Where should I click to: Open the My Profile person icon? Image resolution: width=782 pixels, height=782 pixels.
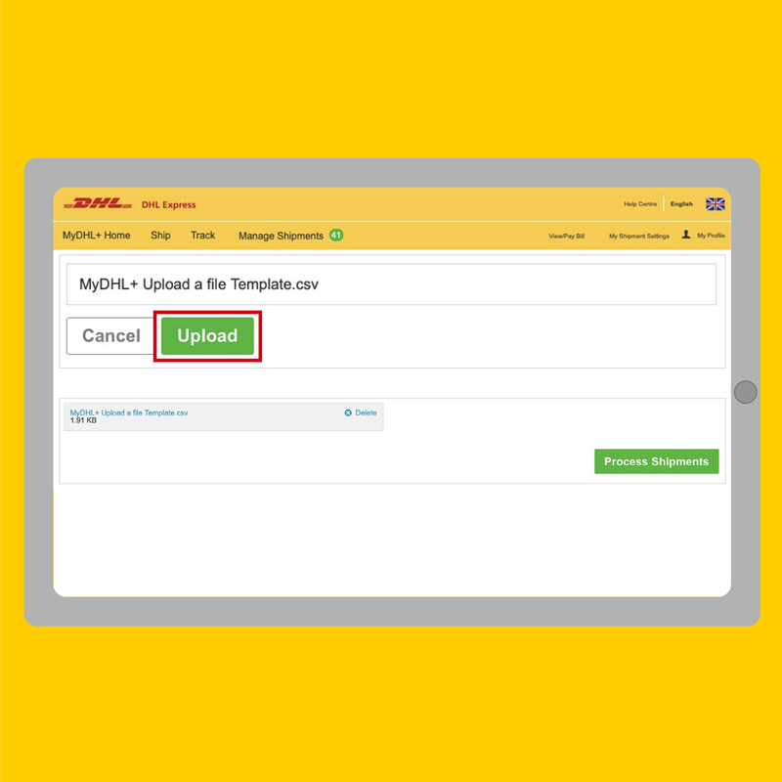(x=686, y=235)
